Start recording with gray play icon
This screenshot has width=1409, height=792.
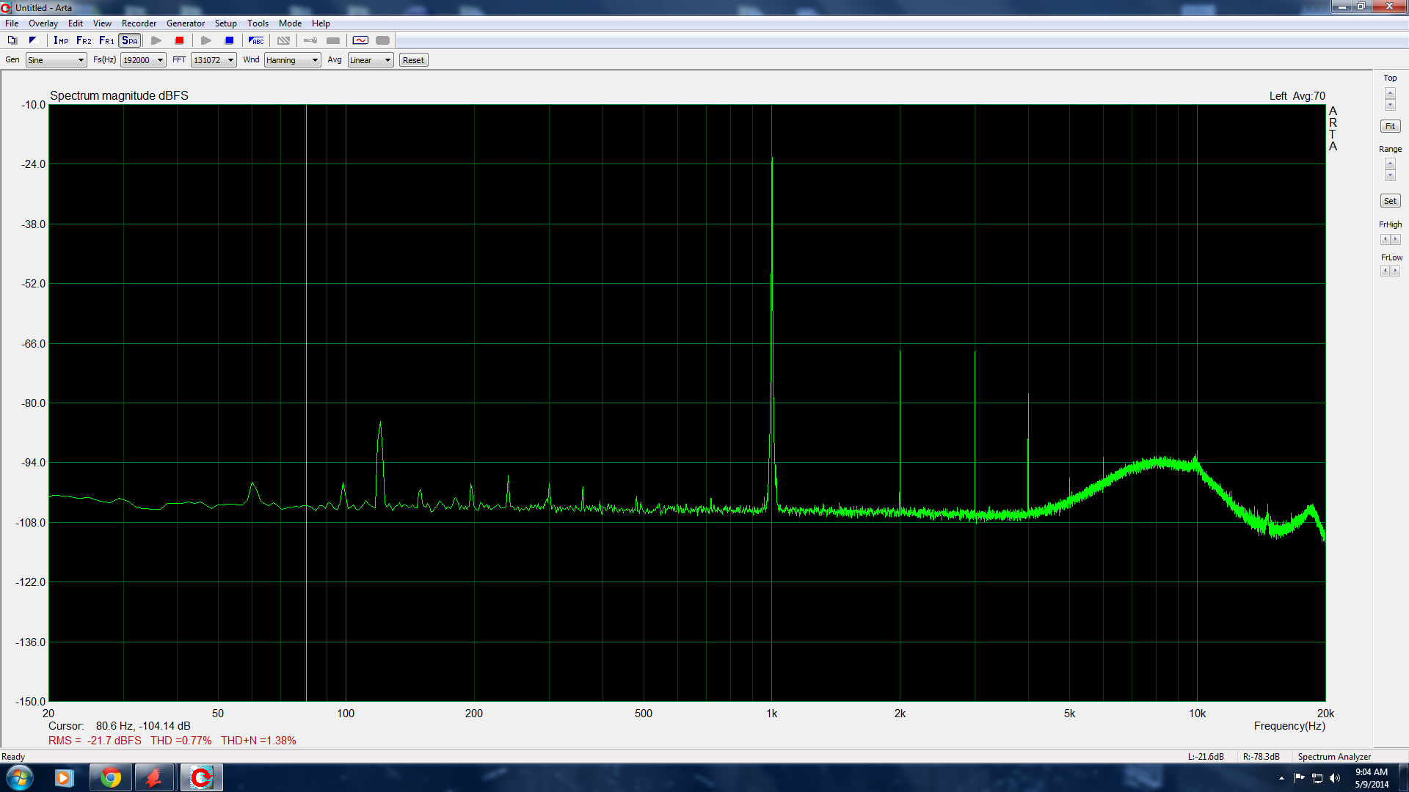tap(156, 40)
